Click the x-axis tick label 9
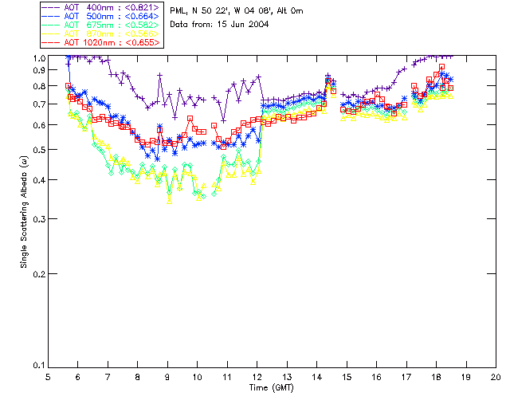 tap(167, 377)
